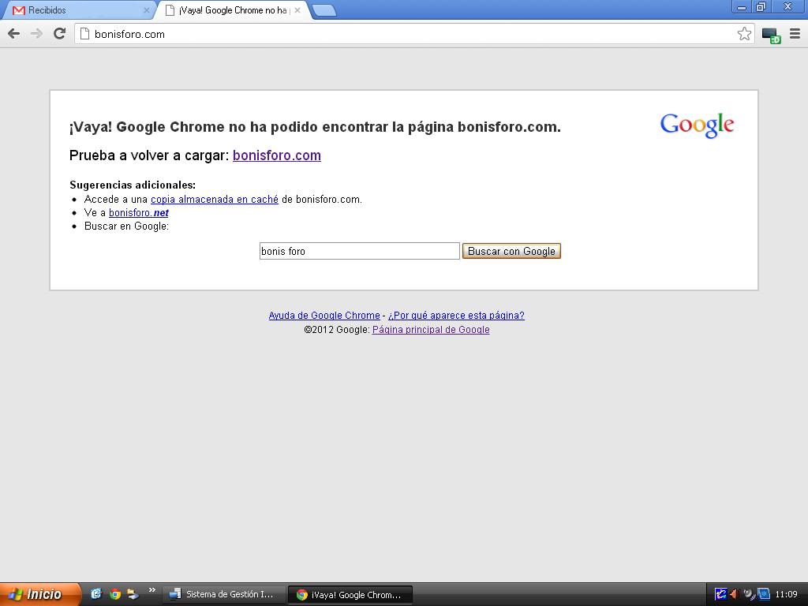Click the first blue system tray icon
Viewport: 808px width, 606px height.
coord(720,594)
